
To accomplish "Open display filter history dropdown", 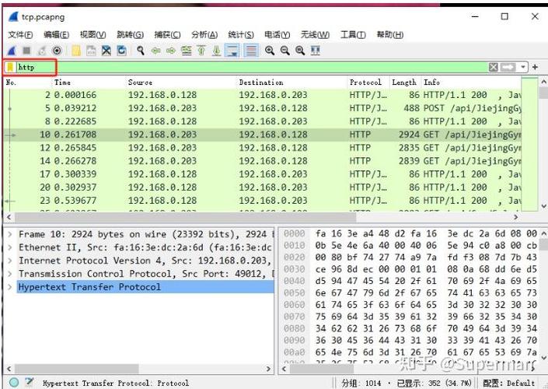I will (x=523, y=67).
